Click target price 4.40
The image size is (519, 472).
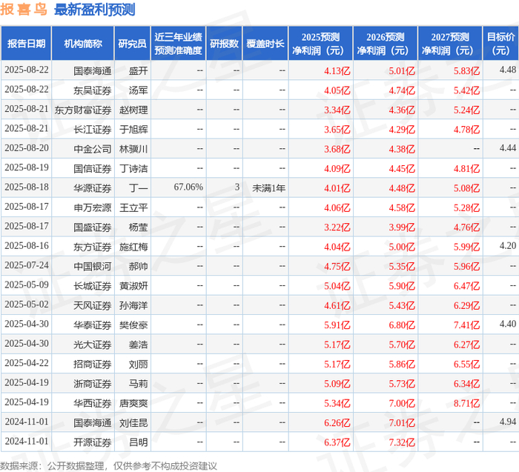(x=508, y=324)
